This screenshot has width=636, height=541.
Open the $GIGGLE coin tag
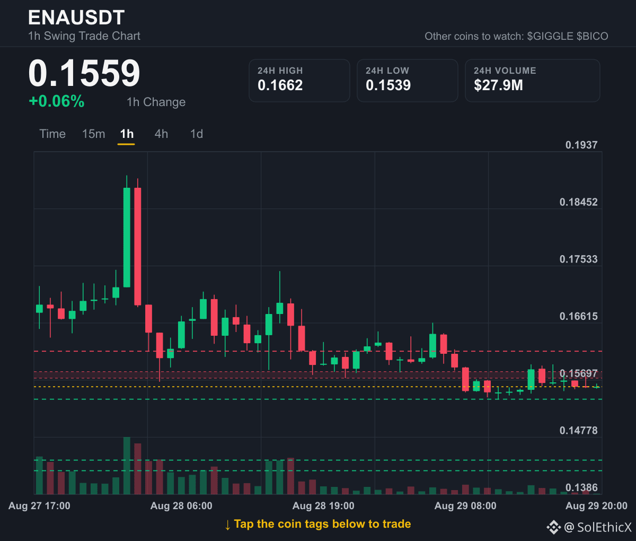550,36
